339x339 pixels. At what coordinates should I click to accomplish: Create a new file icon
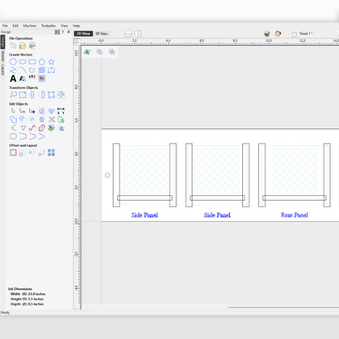pyautogui.click(x=13, y=45)
